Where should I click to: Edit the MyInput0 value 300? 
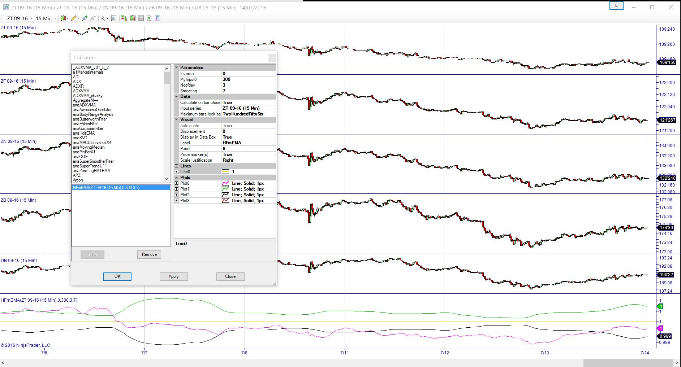(x=248, y=79)
